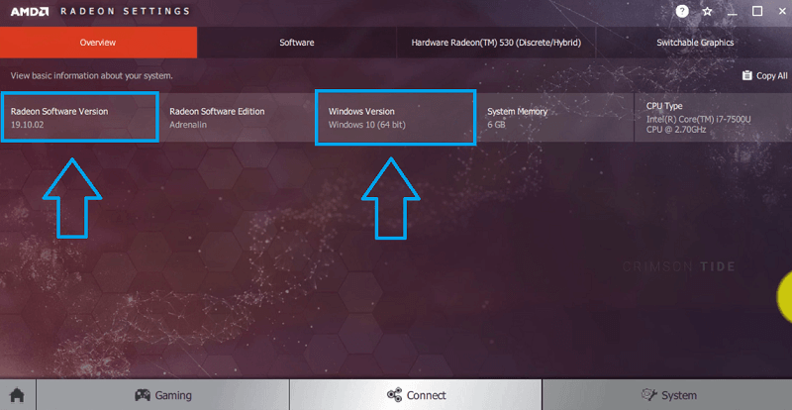Open the Gaming section

tap(162, 395)
